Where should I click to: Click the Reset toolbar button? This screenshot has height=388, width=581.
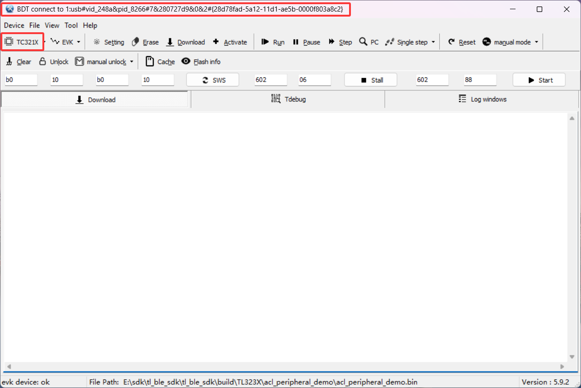pos(462,42)
